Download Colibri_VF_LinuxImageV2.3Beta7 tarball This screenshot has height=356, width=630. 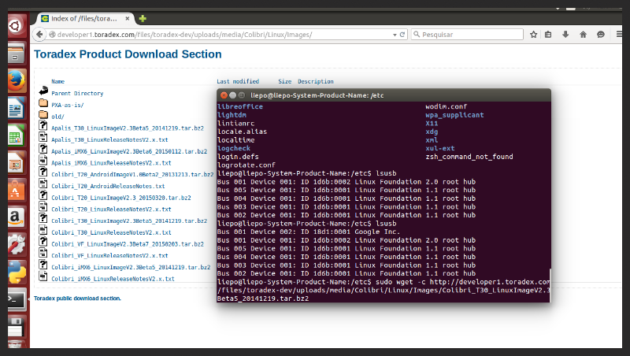point(128,244)
